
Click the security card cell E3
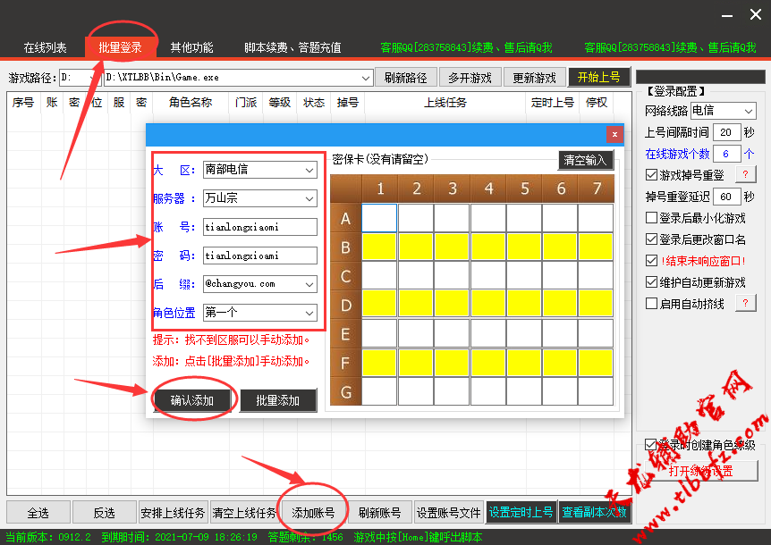452,333
